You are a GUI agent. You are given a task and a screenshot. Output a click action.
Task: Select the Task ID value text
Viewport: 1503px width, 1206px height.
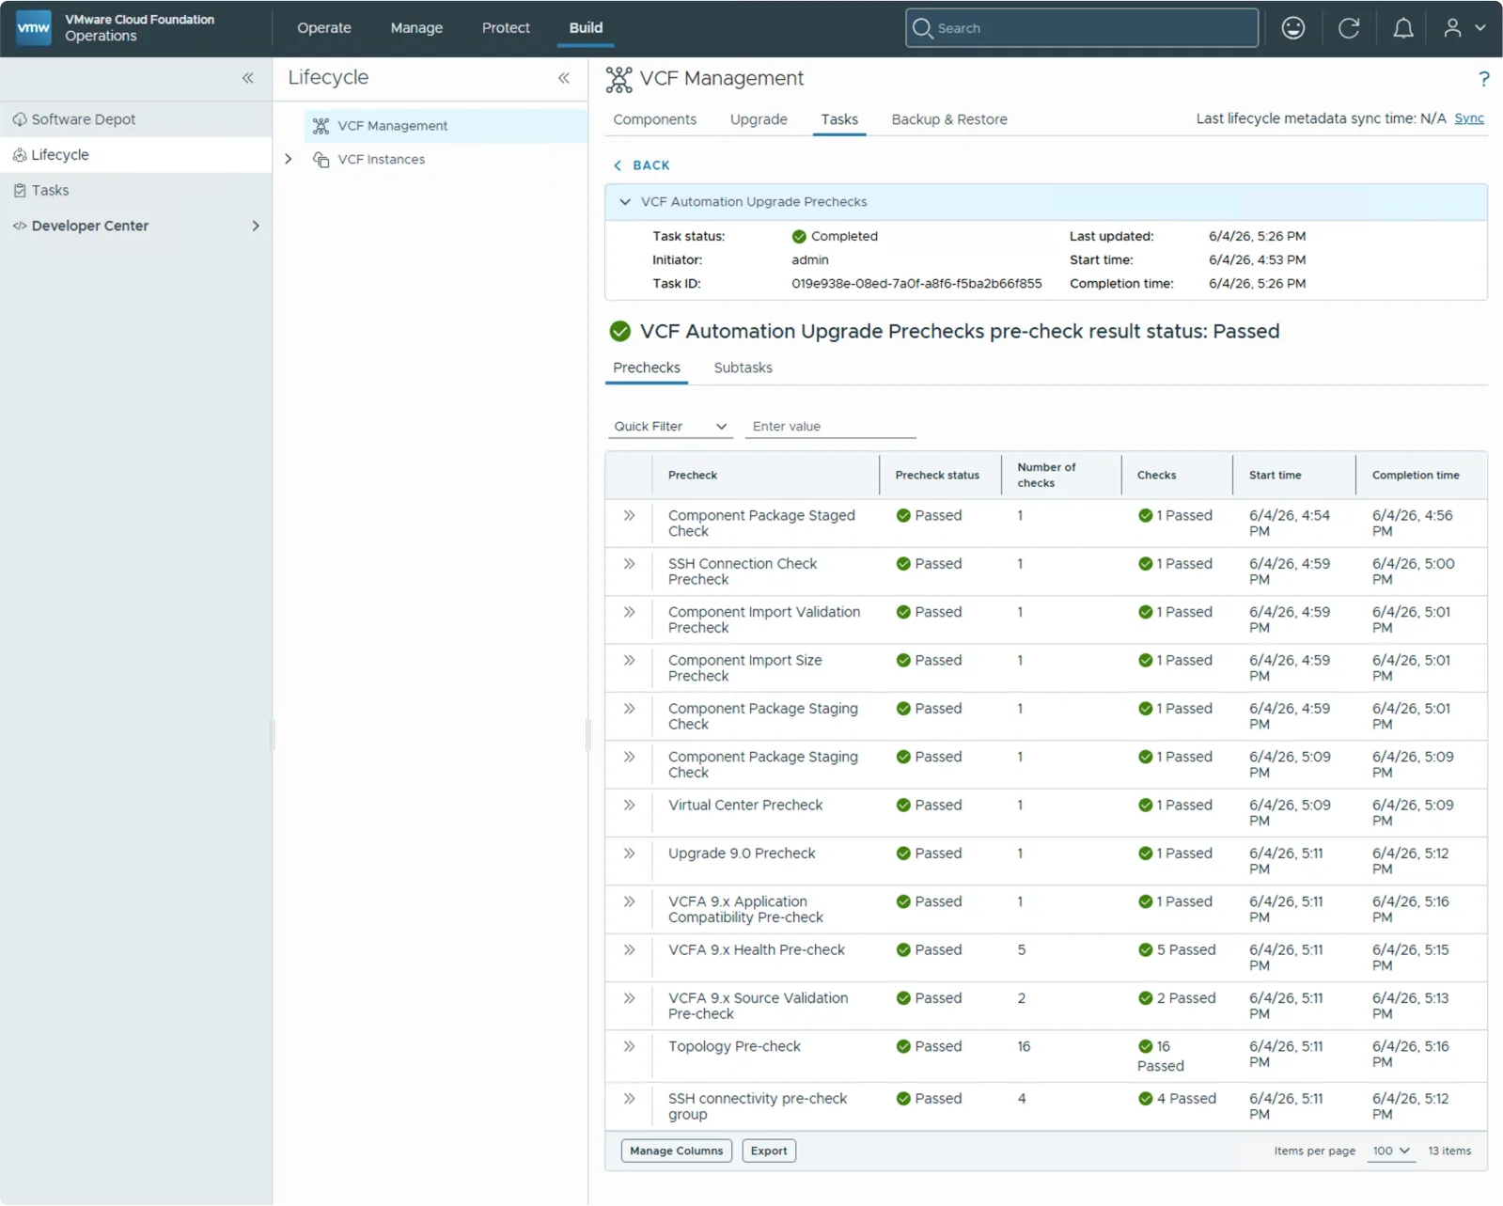[916, 284]
